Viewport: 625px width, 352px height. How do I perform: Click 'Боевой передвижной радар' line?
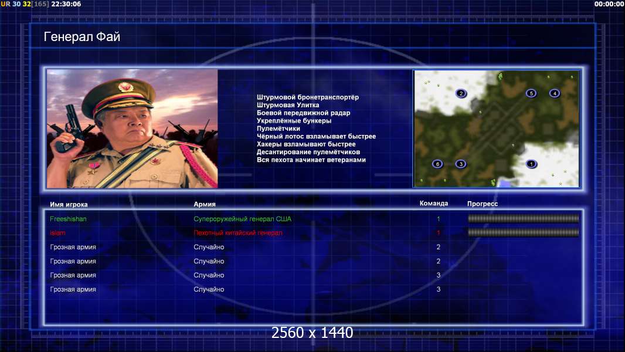click(x=303, y=113)
